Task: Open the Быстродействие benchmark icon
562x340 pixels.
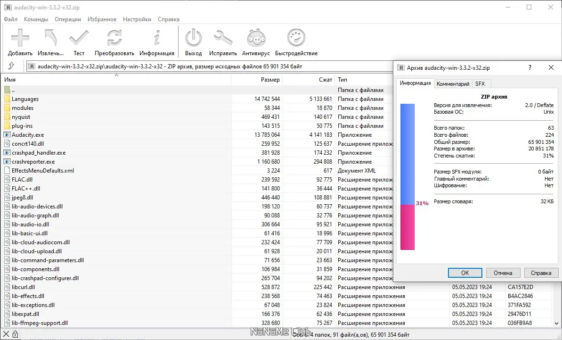Action: click(296, 38)
